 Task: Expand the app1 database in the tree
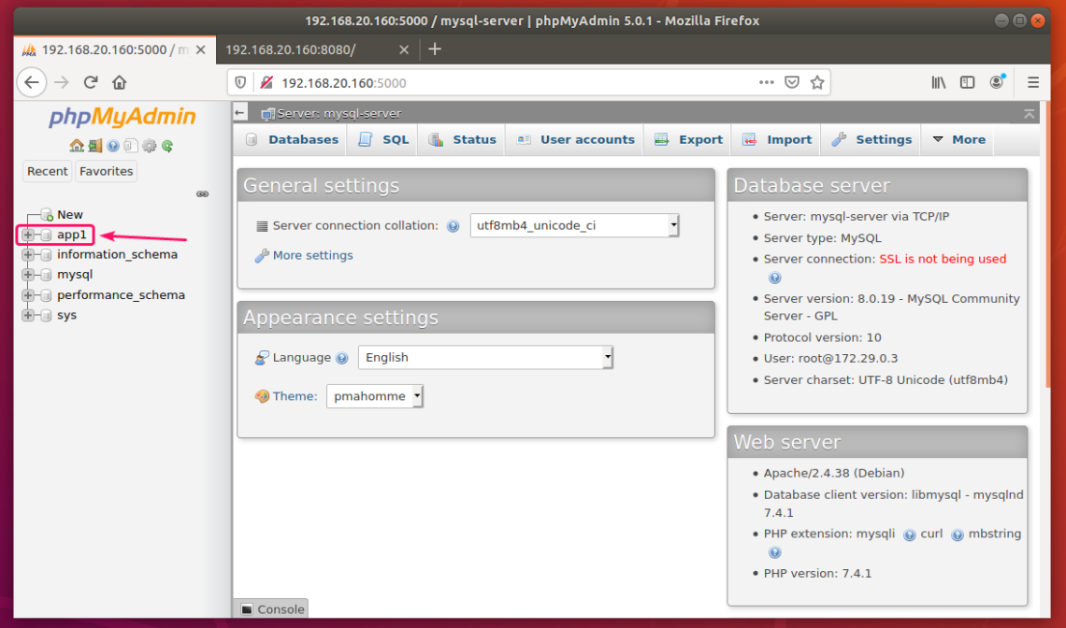click(27, 235)
